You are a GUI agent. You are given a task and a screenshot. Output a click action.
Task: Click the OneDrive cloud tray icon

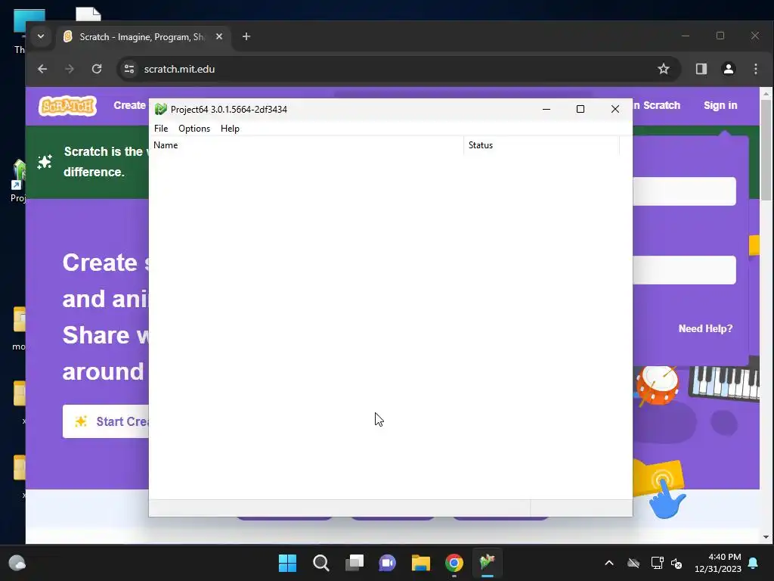tap(633, 563)
